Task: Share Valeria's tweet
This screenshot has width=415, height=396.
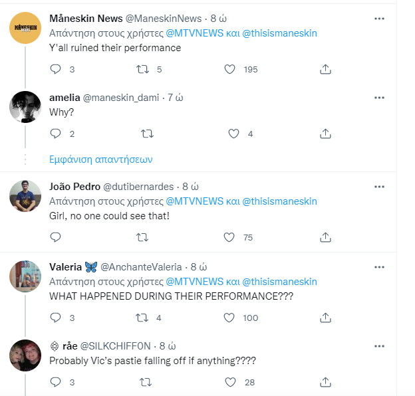Action: point(325,318)
